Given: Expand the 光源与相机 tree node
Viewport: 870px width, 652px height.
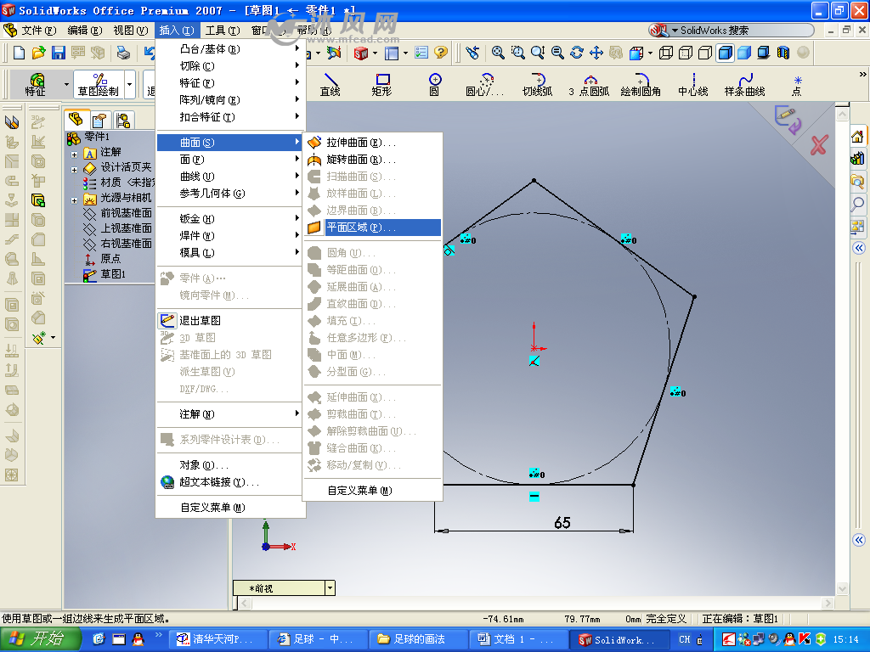Looking at the screenshot, I should click(x=75, y=200).
